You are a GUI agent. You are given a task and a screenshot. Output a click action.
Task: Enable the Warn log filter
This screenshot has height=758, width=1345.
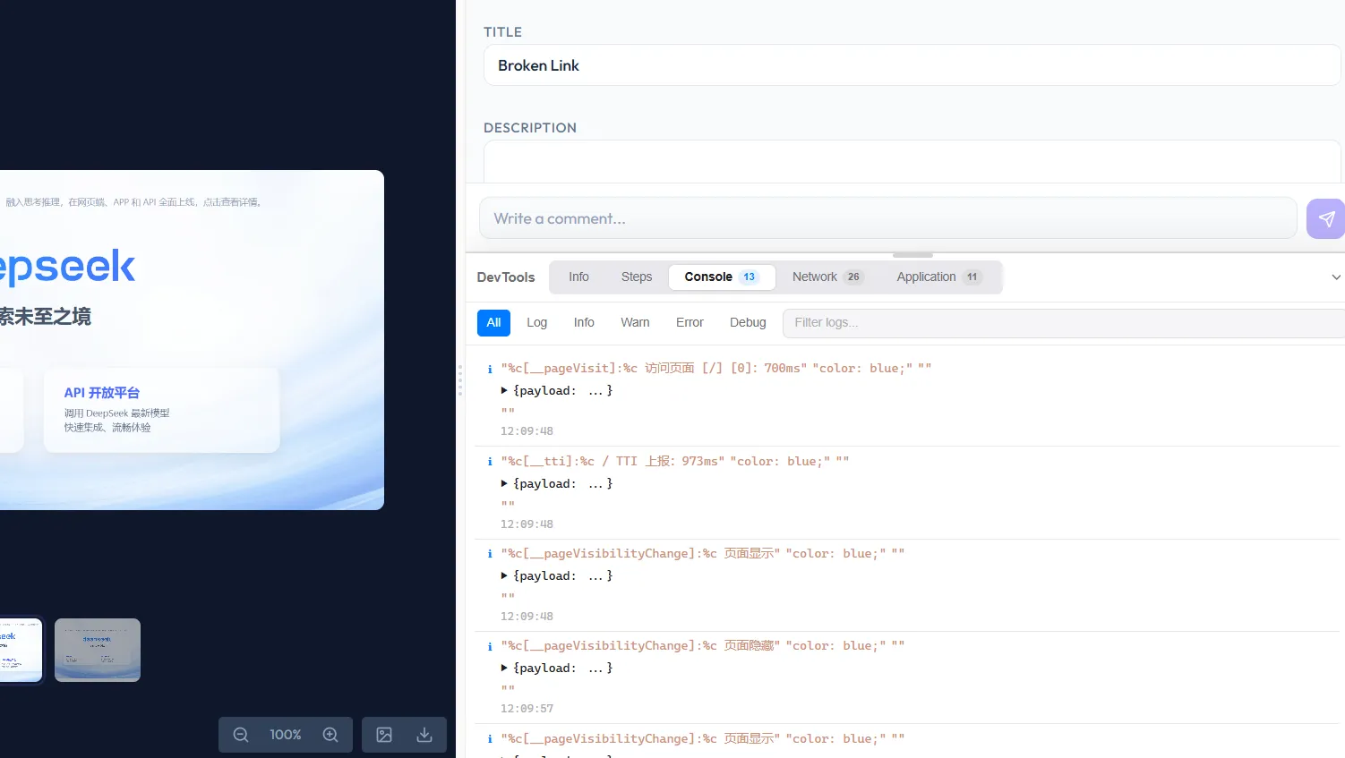635,322
